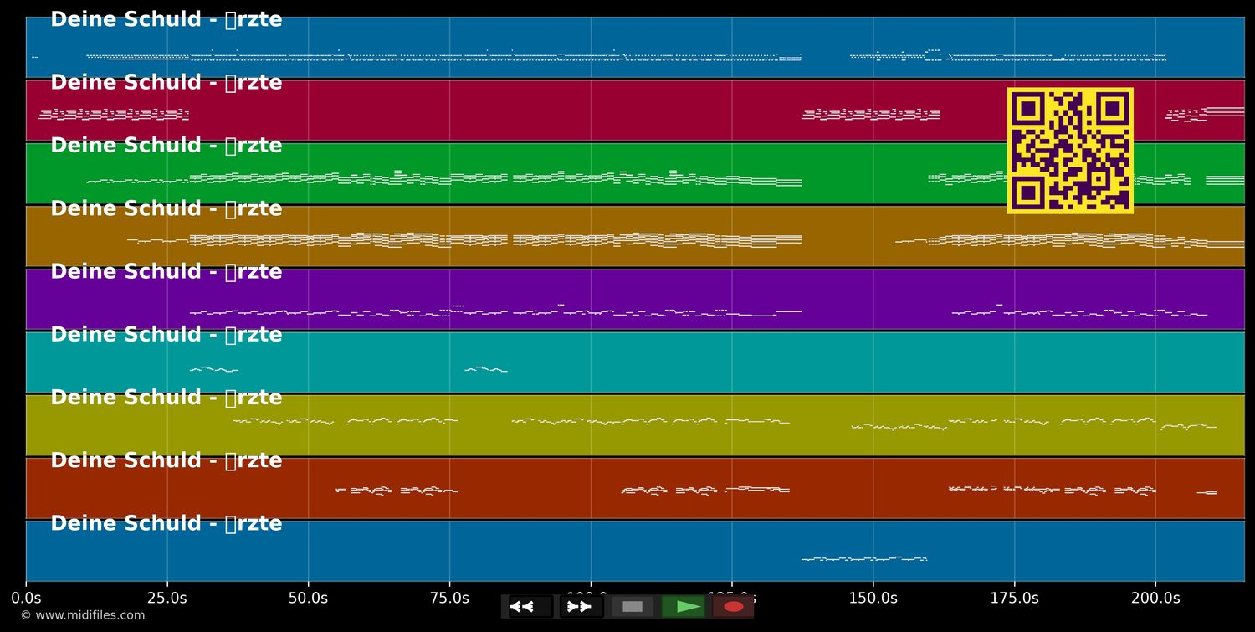The height and width of the screenshot is (632, 1255).
Task: Select the "Deine Schuld" label on the teal track
Action: 166,334
